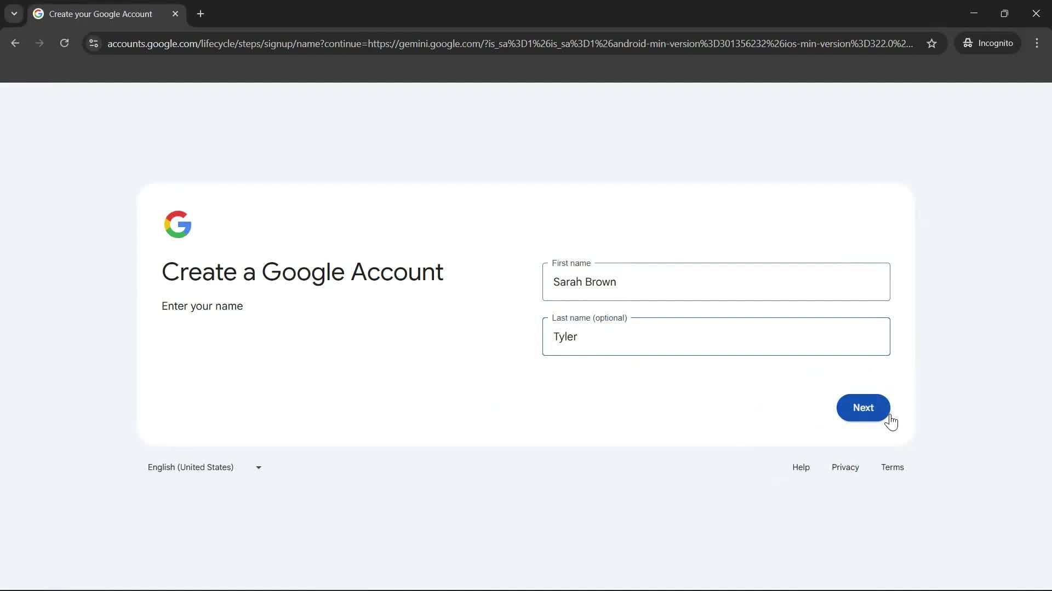1052x591 pixels.
Task: Click the forward navigation arrow
Action: coord(39,43)
